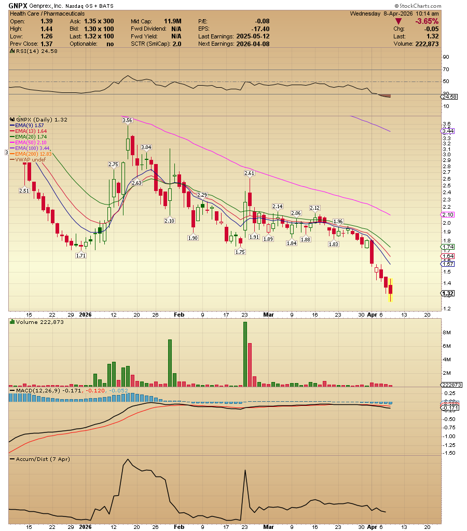Viewport: 467px width, 531px height.
Task: Click the 1.74 tag on the price axis
Action: [x=448, y=247]
